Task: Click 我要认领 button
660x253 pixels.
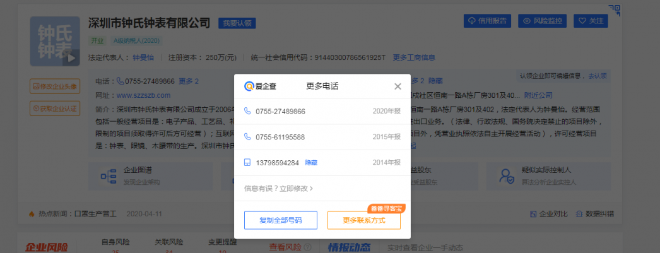Action: 237,23
